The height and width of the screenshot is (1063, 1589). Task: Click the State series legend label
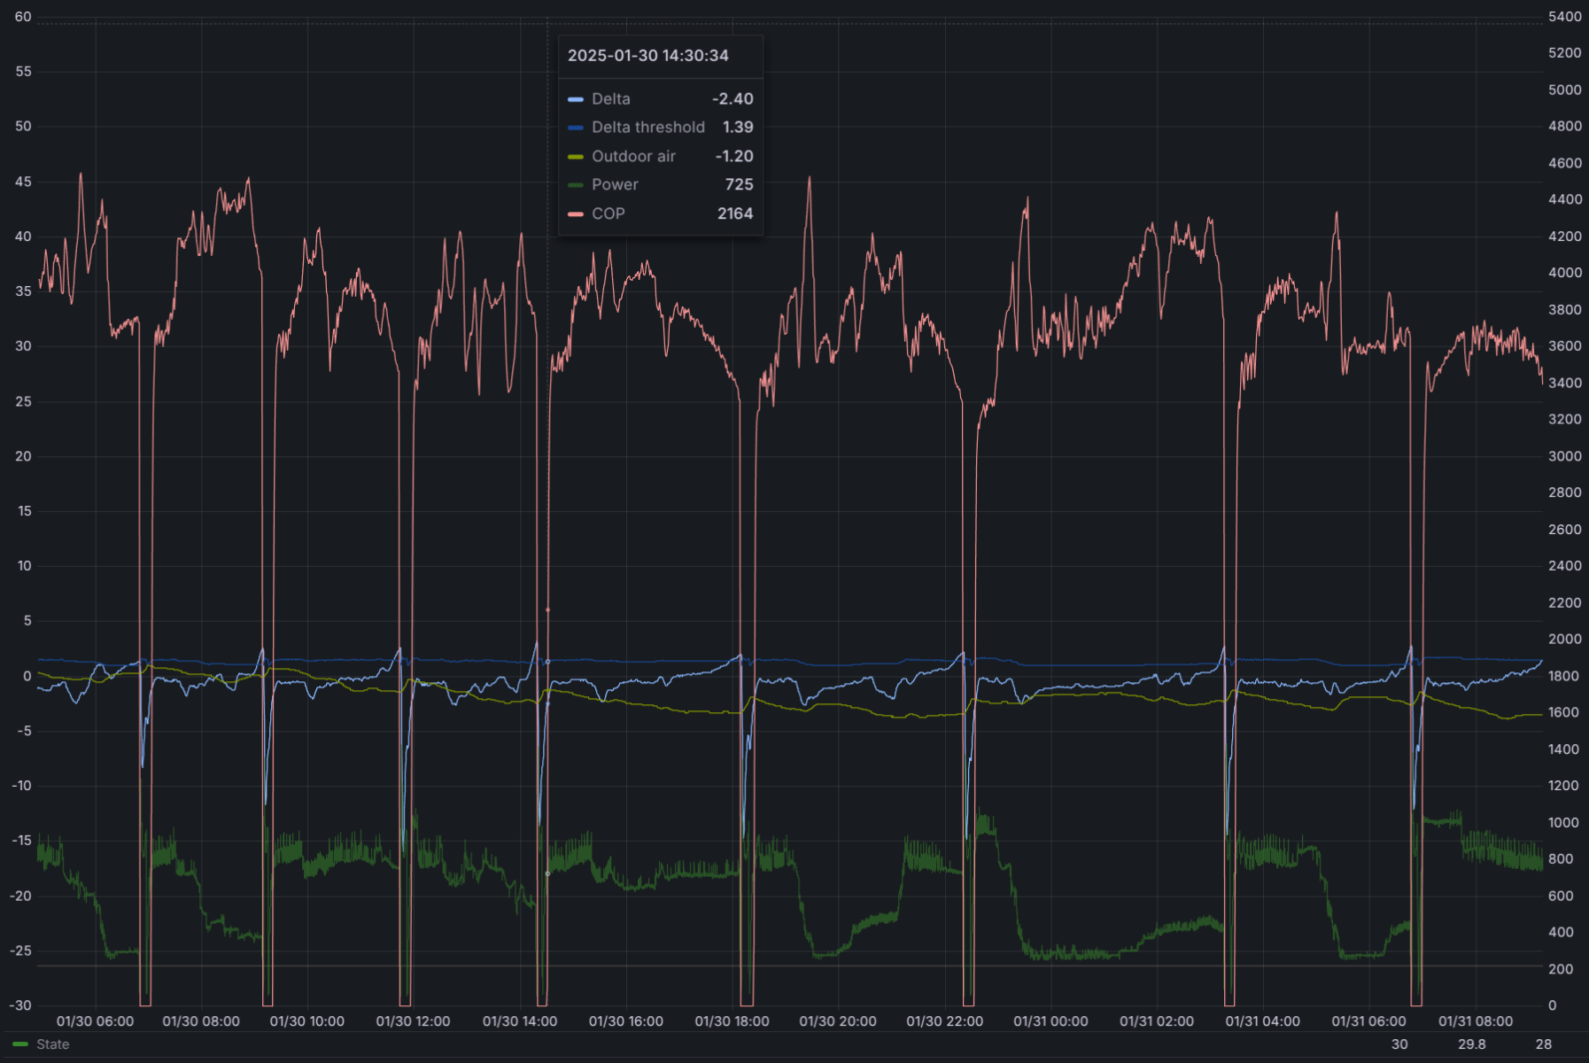click(52, 1044)
